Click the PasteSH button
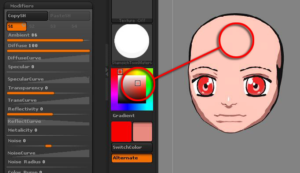Viewport: 300px width, 173px height. pyautogui.click(x=69, y=16)
